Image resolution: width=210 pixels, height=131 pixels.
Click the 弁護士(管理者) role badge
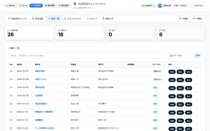tap(180, 6)
